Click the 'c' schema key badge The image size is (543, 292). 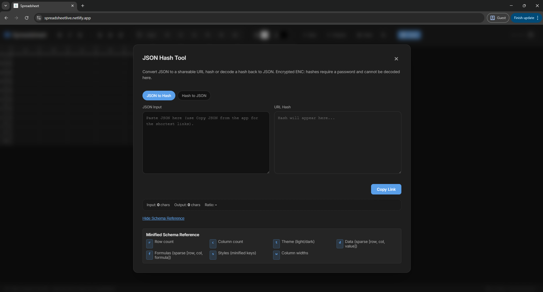[213, 244]
